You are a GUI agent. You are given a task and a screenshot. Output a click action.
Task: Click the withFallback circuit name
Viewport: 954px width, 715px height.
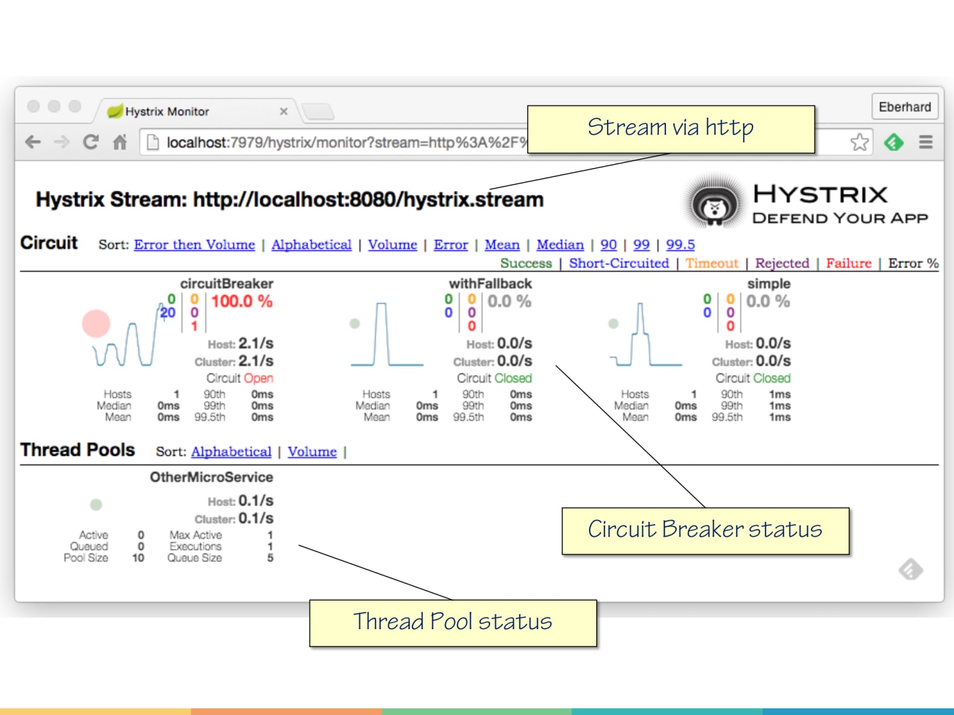(x=490, y=284)
